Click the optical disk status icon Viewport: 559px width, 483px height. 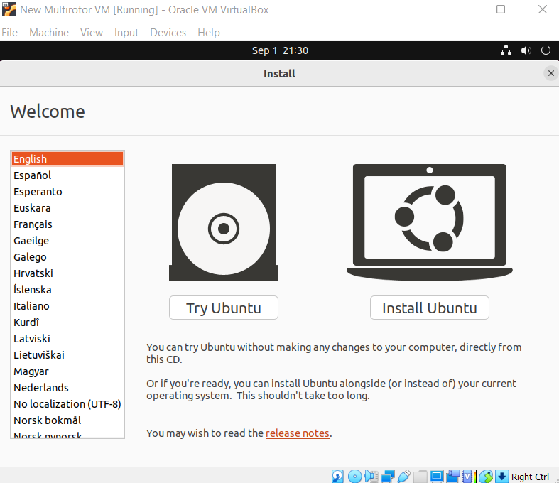tap(354, 476)
